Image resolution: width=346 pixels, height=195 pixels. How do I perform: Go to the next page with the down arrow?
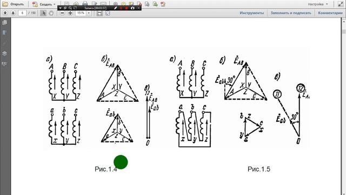click(13, 13)
